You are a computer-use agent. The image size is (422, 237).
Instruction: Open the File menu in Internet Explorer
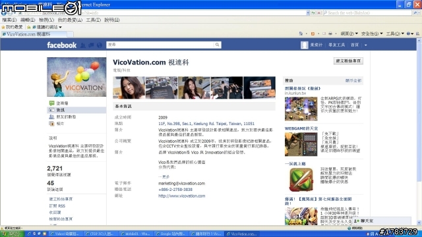(x=9, y=20)
